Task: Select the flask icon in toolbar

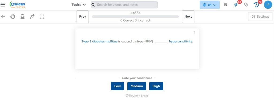Action: pos(22,17)
